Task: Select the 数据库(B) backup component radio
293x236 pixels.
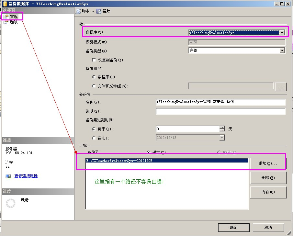Action: tap(94, 77)
